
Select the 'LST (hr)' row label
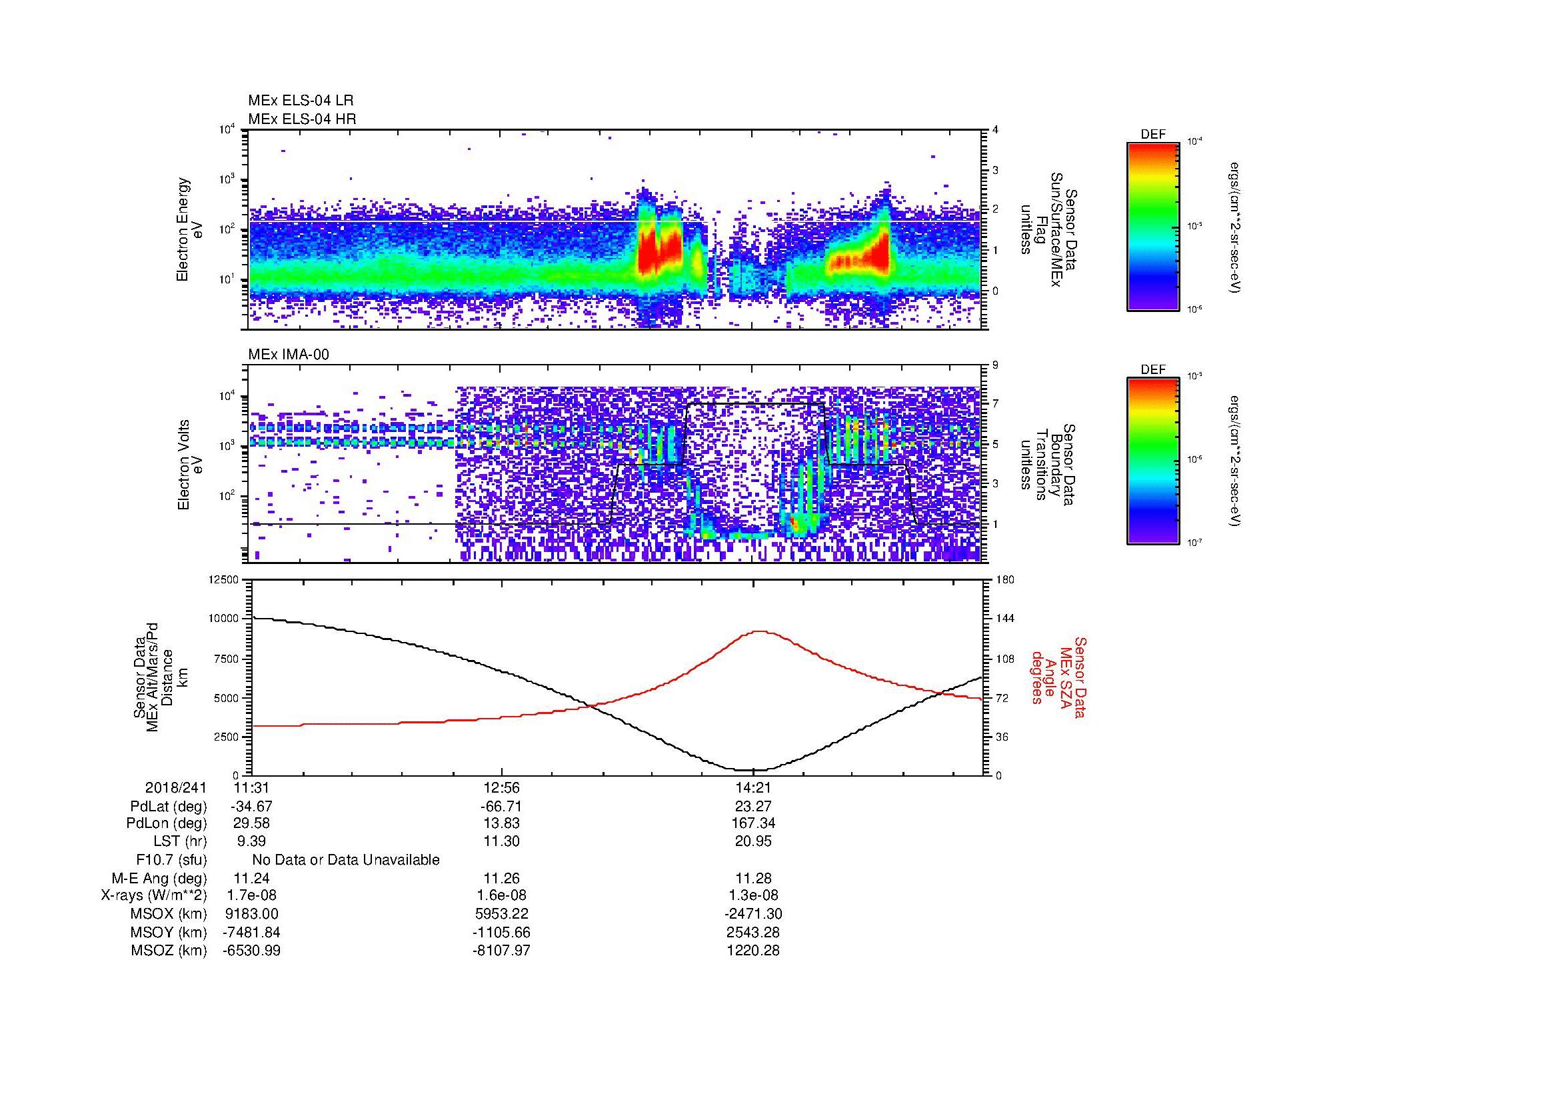click(180, 841)
